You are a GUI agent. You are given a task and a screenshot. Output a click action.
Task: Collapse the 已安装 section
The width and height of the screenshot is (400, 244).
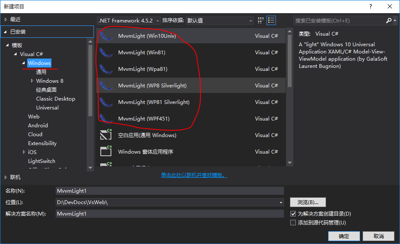pos(6,32)
